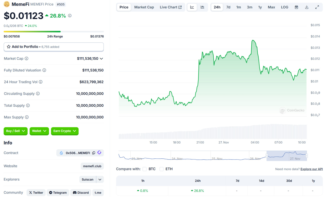The height and width of the screenshot is (197, 325).
Task: Click the left handle of chart navigator
Action: [x=267, y=156]
